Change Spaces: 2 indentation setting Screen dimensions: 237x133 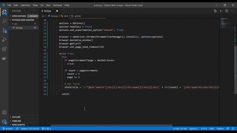click(x=194, y=129)
